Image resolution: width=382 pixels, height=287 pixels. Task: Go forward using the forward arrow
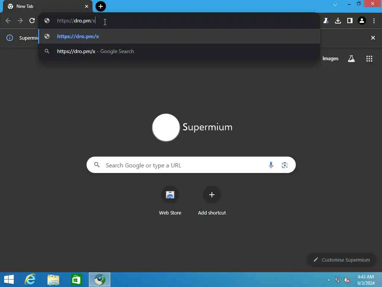pos(20,21)
